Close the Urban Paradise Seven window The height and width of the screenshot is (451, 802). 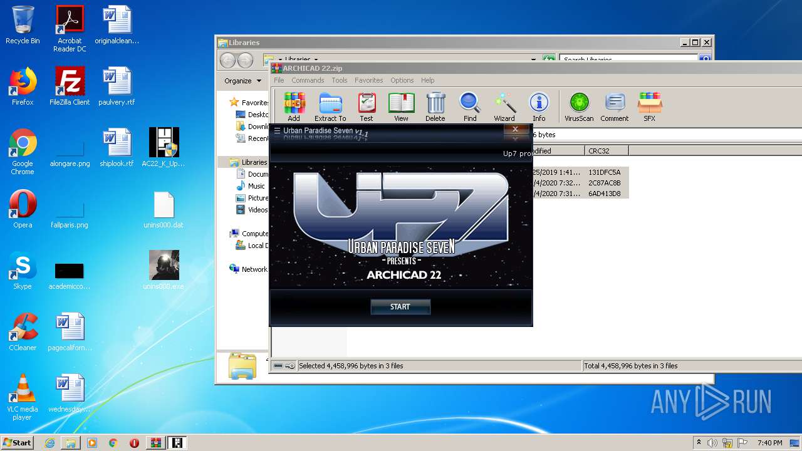point(516,130)
